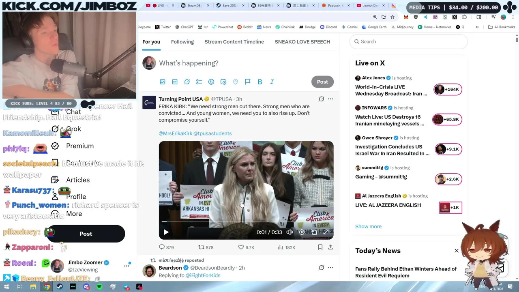The image size is (519, 292).
Task: Expand the hidden bookmarks chevron
Action: [477, 27]
